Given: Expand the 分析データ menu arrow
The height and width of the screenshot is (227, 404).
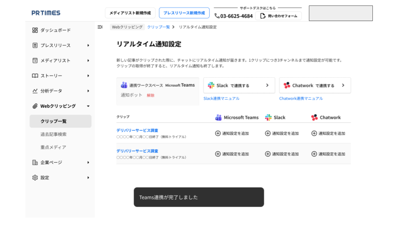Looking at the screenshot, I should pos(88,91).
